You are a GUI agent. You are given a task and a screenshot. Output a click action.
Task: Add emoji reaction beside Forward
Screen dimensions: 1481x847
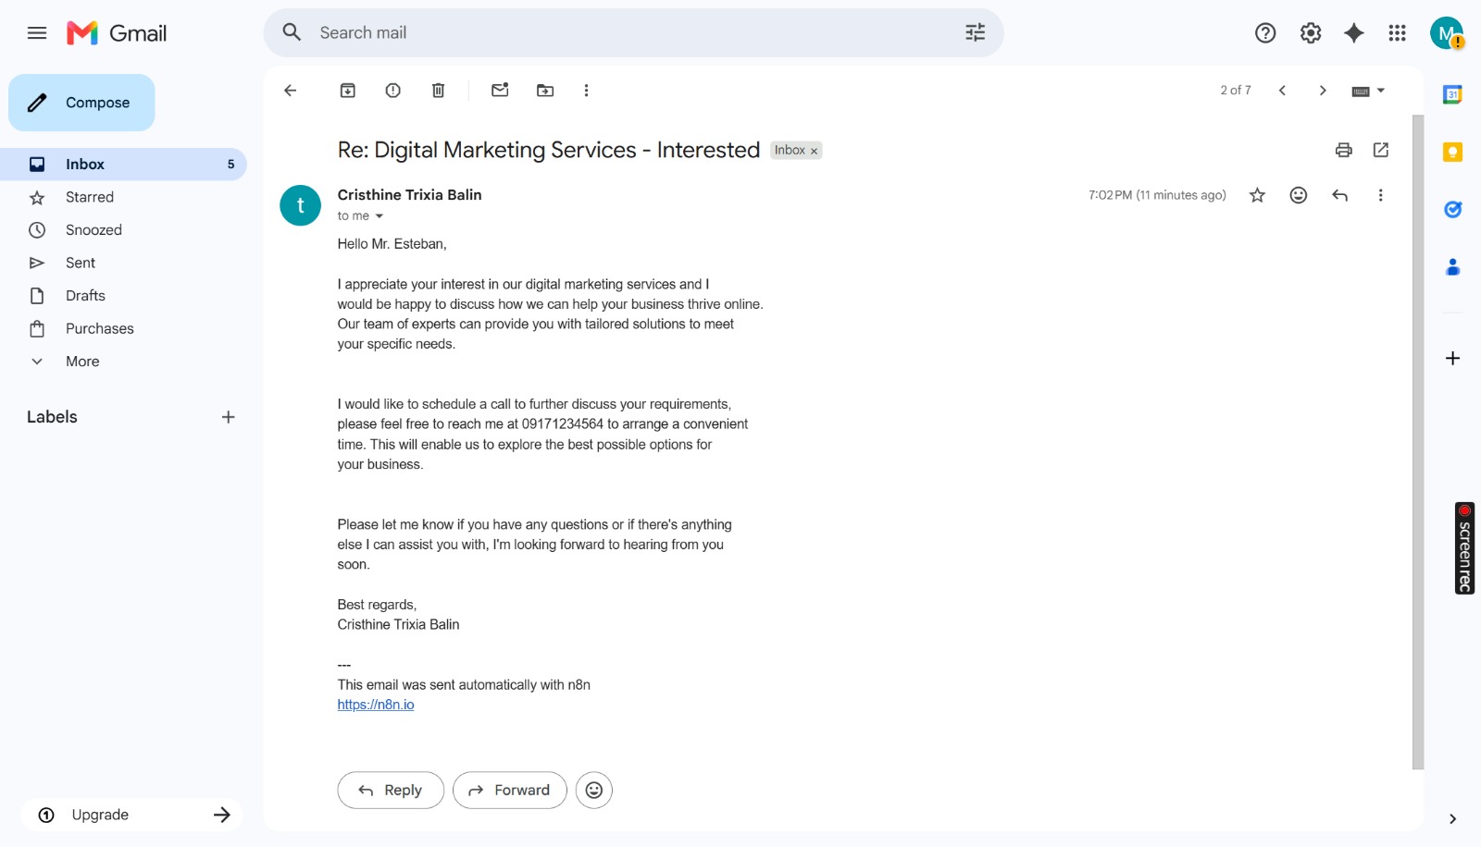coord(594,791)
